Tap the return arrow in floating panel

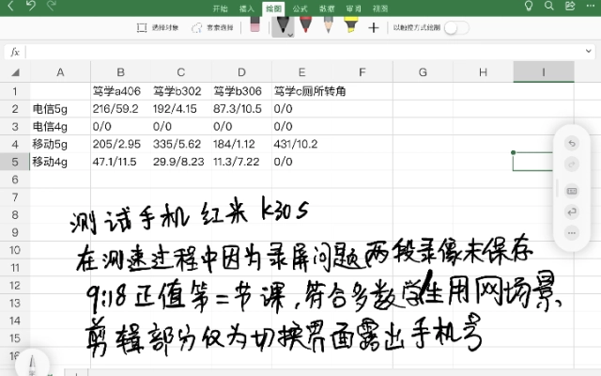click(x=572, y=211)
